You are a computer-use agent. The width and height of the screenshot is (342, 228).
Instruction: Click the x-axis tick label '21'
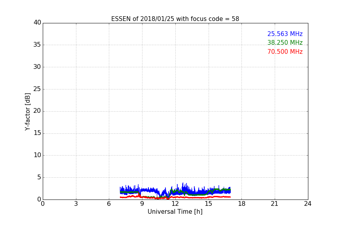(x=275, y=204)
